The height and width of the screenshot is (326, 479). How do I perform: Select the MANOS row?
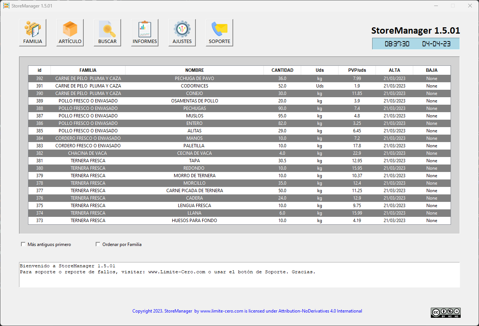click(239, 138)
